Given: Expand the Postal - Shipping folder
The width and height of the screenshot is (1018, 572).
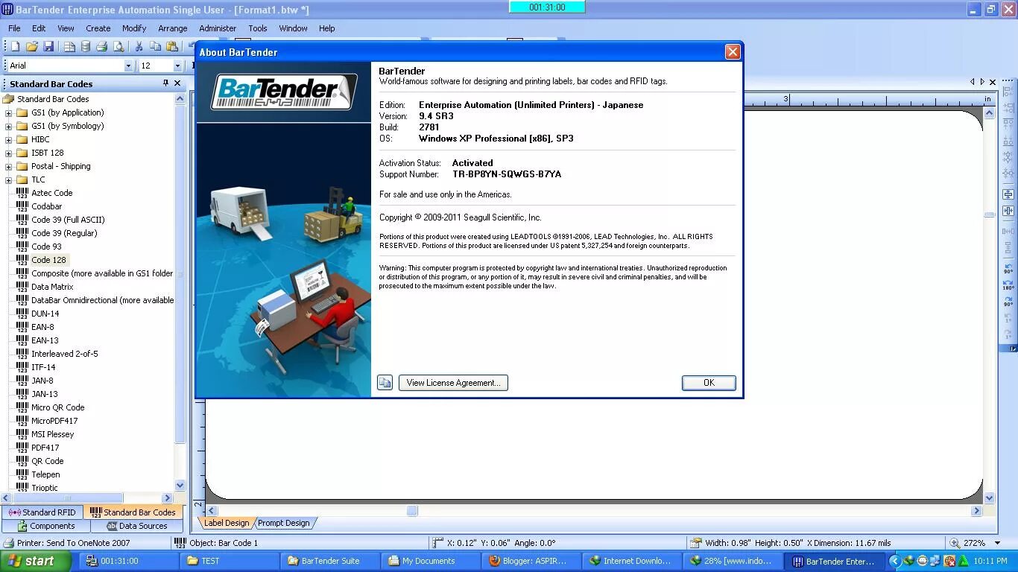Looking at the screenshot, I should (9, 166).
